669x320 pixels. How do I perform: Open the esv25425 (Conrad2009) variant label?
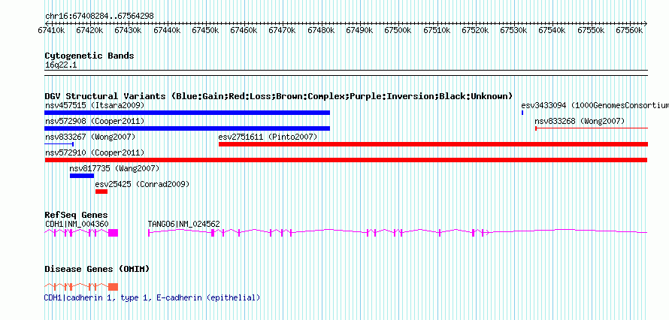[143, 185]
